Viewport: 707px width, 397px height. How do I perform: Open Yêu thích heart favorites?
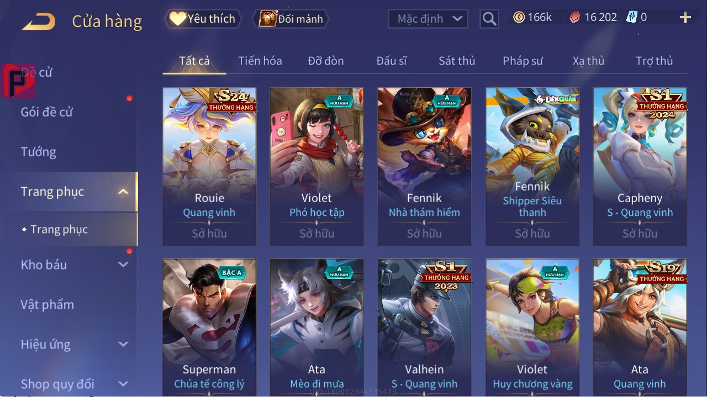(203, 19)
